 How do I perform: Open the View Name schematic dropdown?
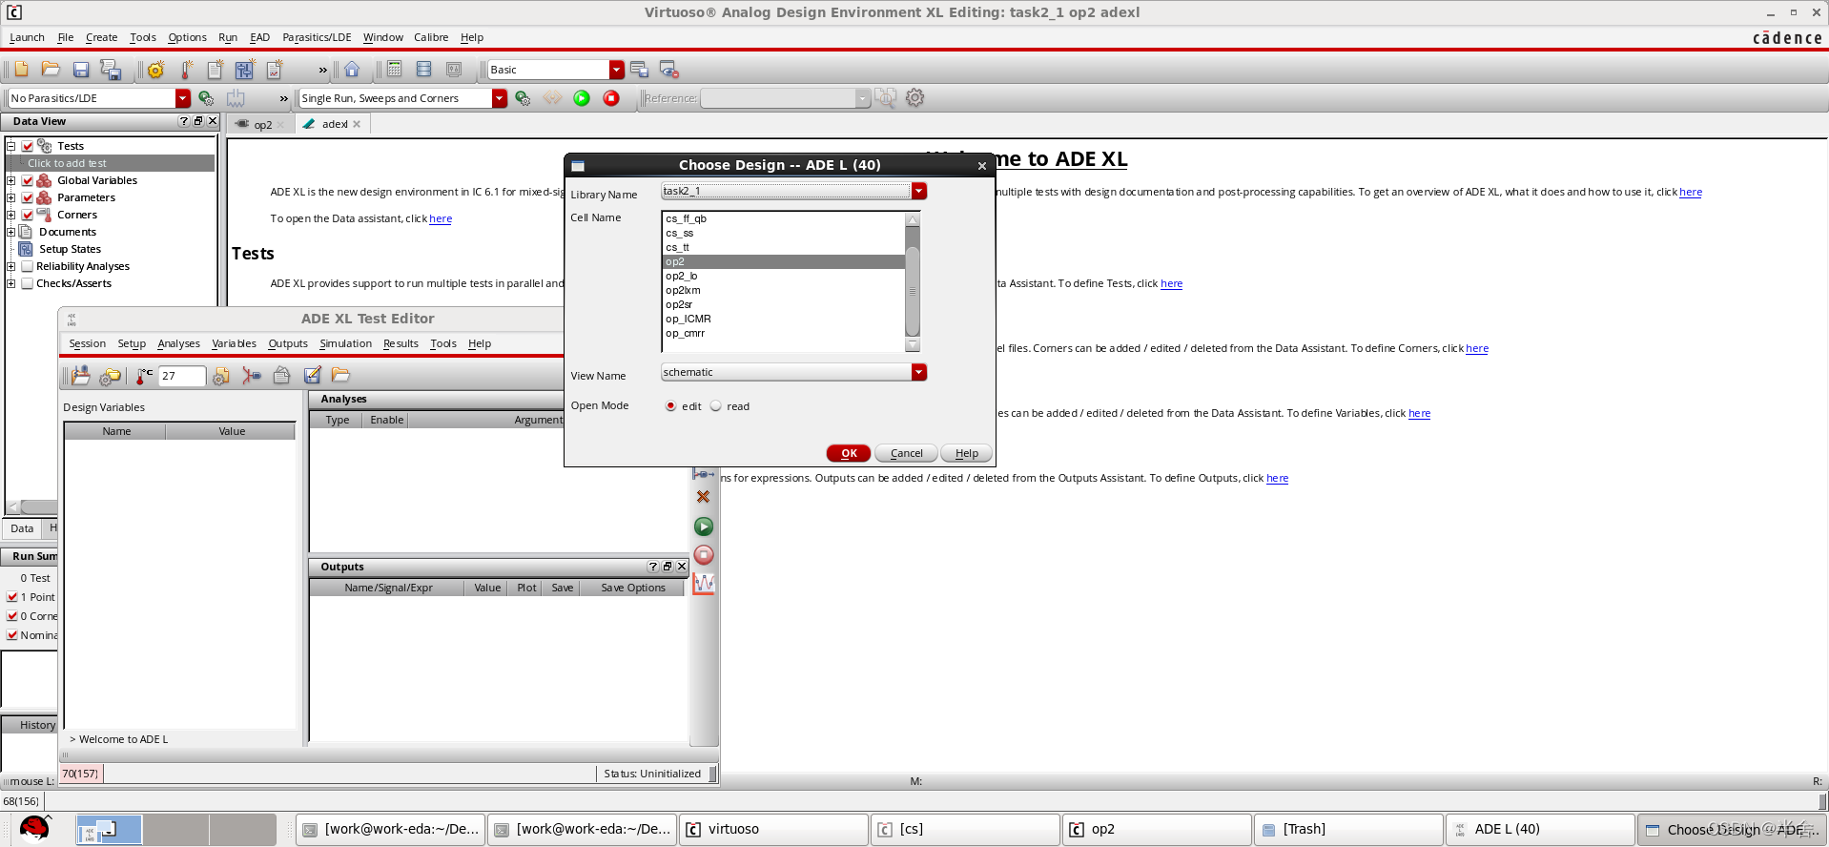(x=918, y=372)
